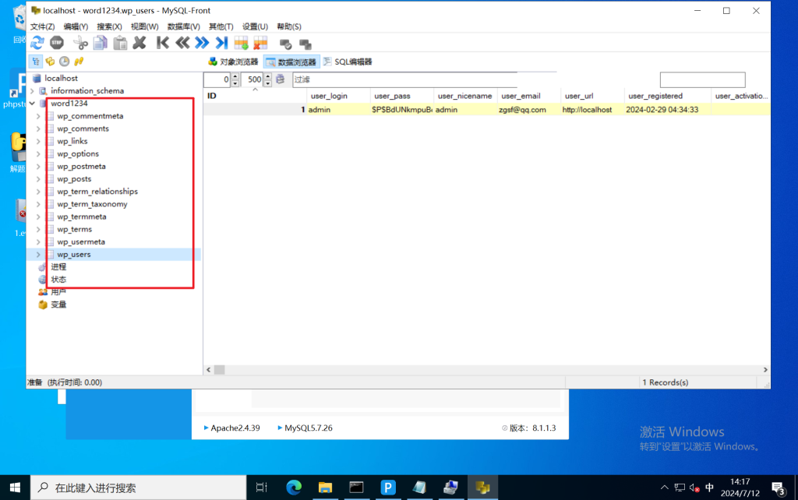The image size is (798, 500).
Task: Expand the information_schema database node
Action: click(x=32, y=91)
